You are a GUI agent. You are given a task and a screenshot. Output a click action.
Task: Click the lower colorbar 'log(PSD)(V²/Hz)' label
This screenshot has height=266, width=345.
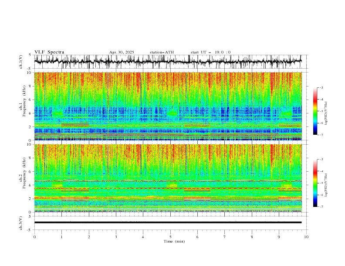pos(326,185)
